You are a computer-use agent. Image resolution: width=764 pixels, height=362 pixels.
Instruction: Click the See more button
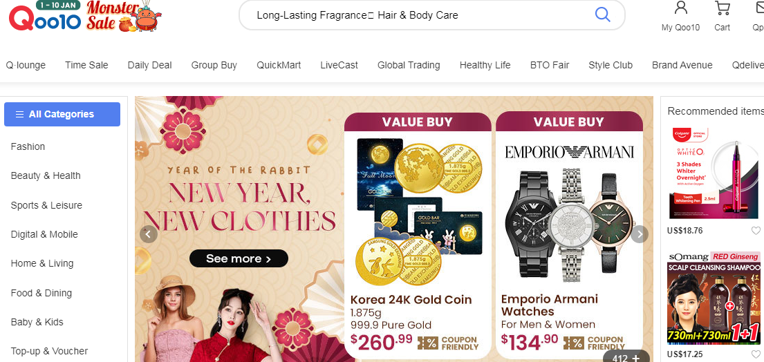(239, 258)
